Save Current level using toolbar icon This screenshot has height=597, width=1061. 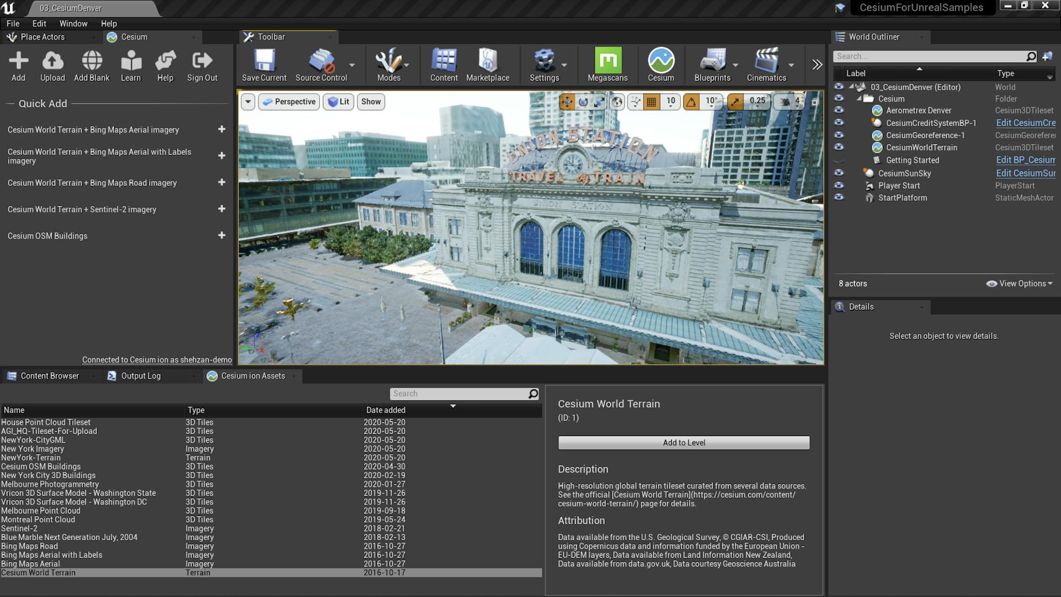(264, 64)
